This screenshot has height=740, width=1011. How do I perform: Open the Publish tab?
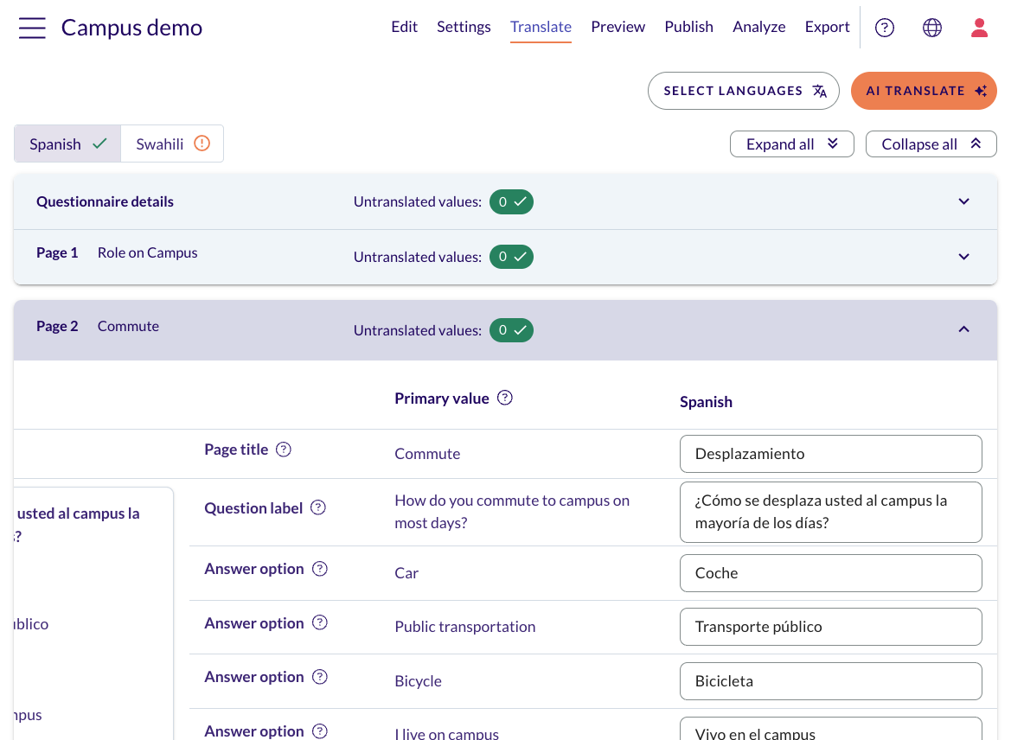(688, 27)
